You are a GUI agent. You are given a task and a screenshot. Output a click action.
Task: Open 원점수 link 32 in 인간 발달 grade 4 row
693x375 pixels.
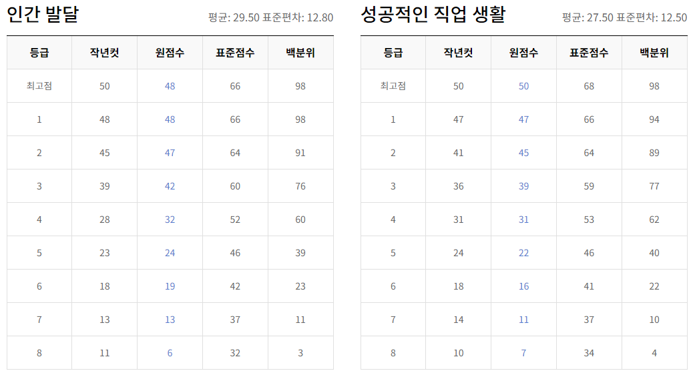point(170,220)
